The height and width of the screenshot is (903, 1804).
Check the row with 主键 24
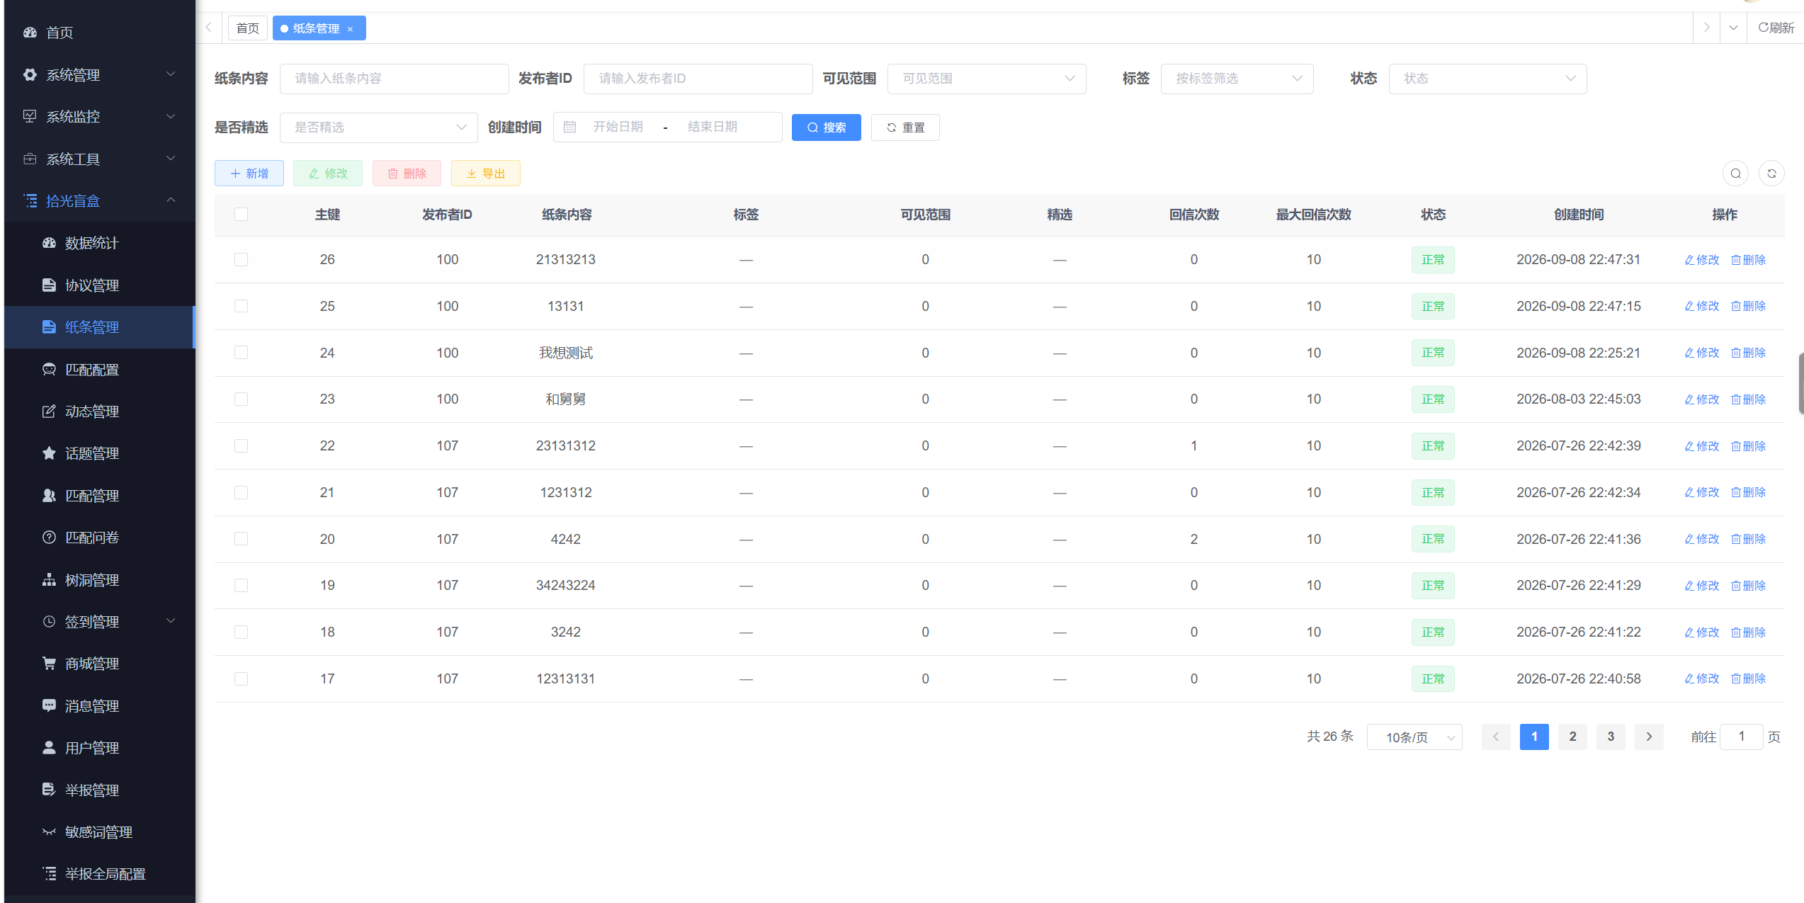[x=242, y=353]
